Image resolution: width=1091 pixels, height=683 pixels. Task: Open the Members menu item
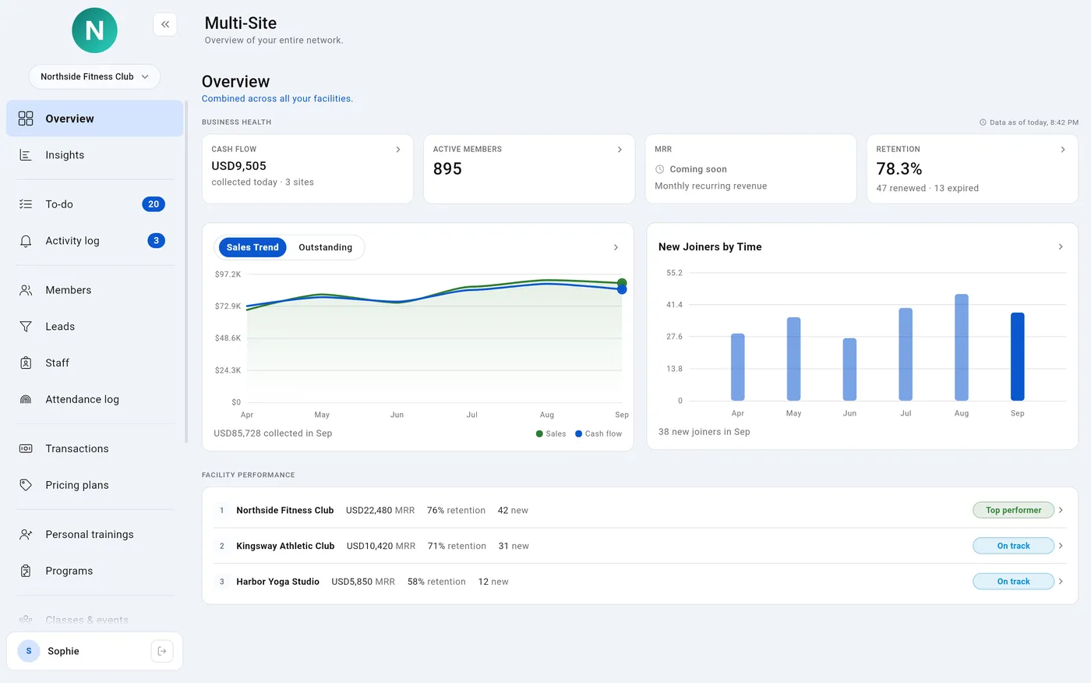tap(95, 290)
